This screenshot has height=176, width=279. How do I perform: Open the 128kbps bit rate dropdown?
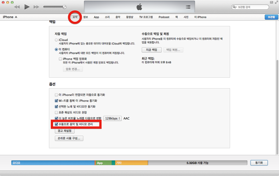click(x=113, y=119)
